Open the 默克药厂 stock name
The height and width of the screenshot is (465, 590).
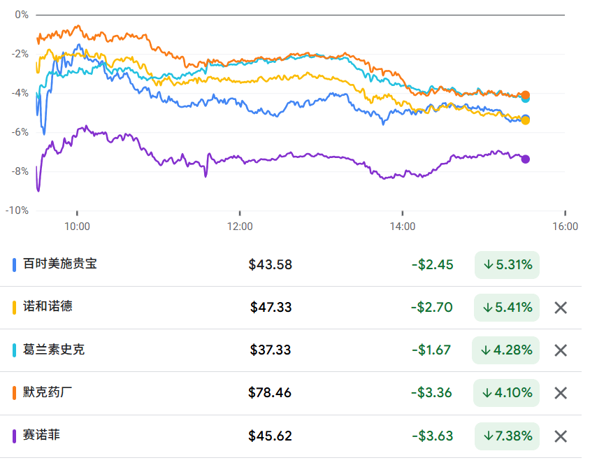coord(48,392)
